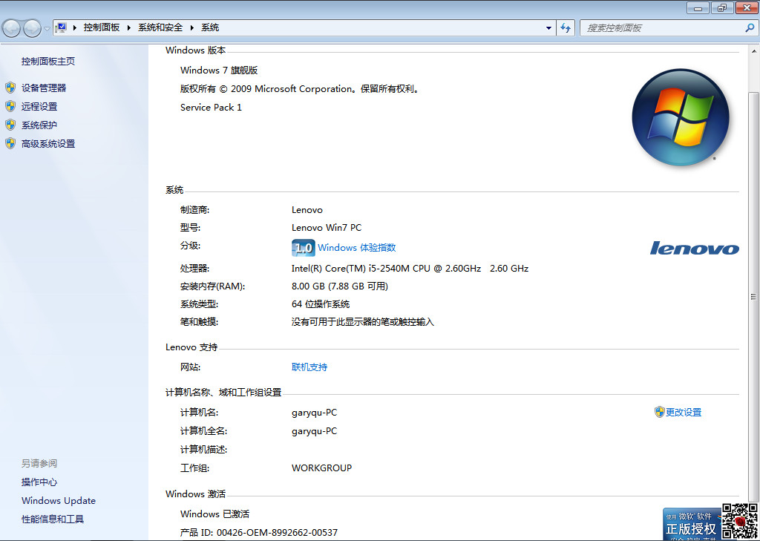The height and width of the screenshot is (541, 760).
Task: Click the magnifier search icon
Action: tap(750, 28)
